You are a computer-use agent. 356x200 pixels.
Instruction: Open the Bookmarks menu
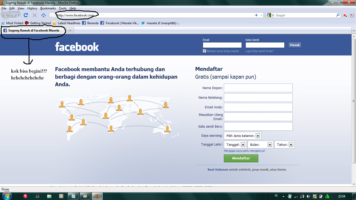pyautogui.click(x=48, y=8)
